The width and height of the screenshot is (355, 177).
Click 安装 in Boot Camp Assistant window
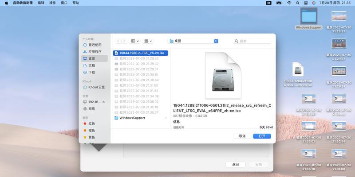click(x=259, y=164)
